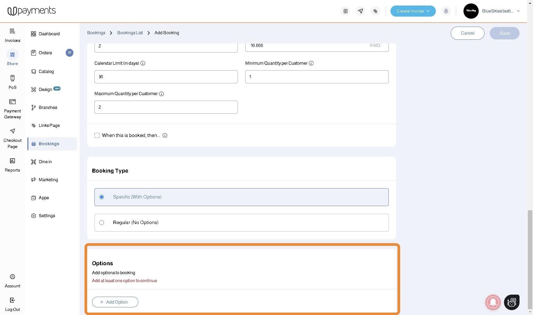Select the PoS icon in left rail
This screenshot has width=533, height=315.
tap(12, 78)
